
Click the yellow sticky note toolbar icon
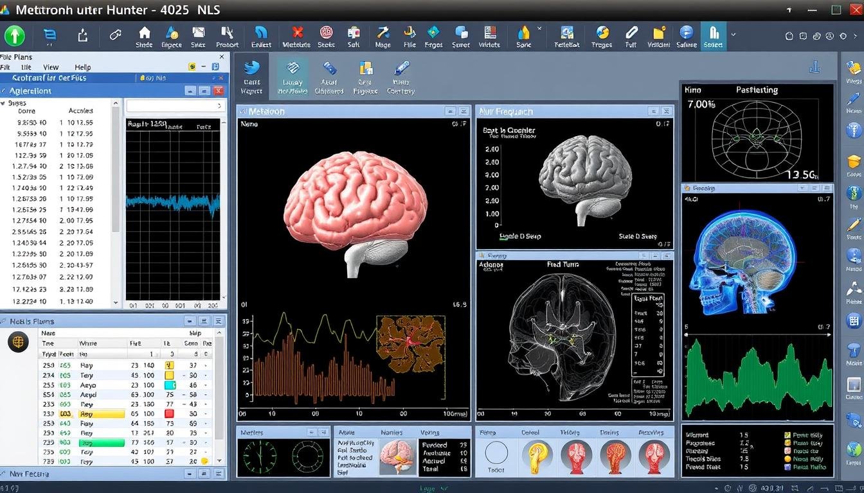coord(658,33)
